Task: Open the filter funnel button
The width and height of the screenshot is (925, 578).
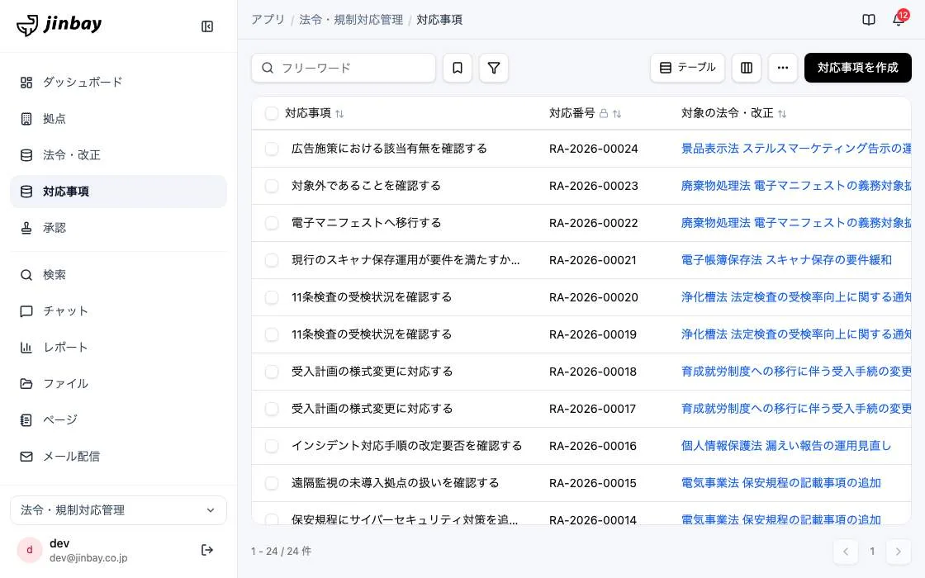Action: 494,68
